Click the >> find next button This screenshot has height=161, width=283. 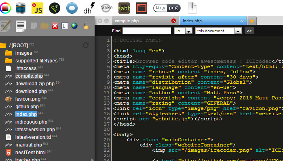(249, 31)
